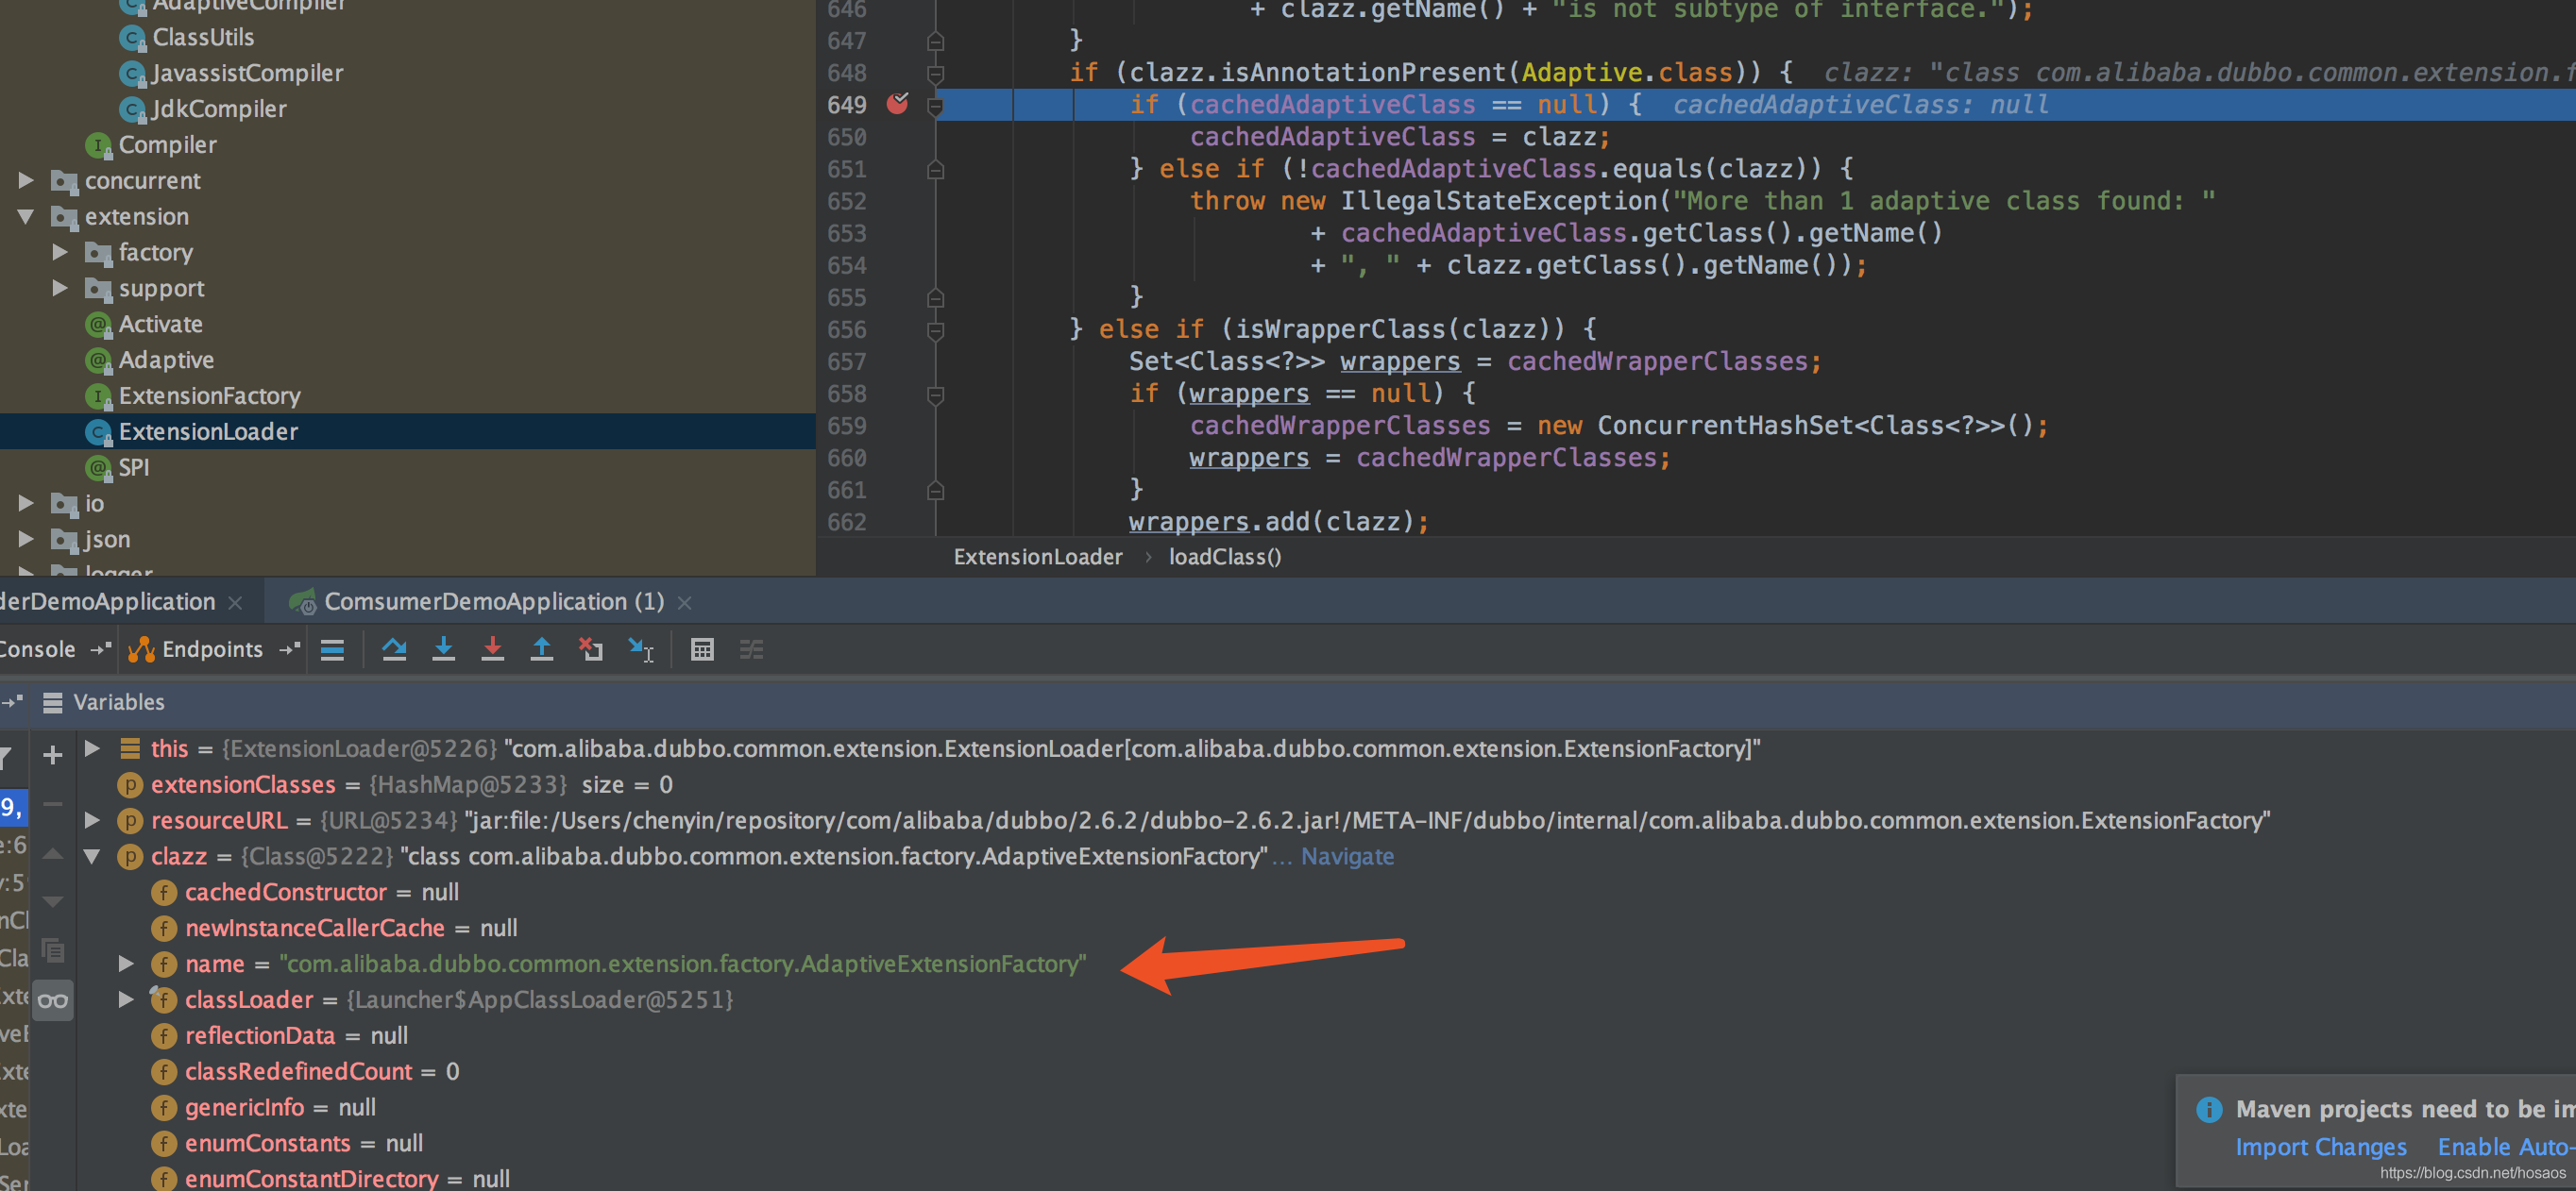Click Step Over debugger icon

(394, 649)
